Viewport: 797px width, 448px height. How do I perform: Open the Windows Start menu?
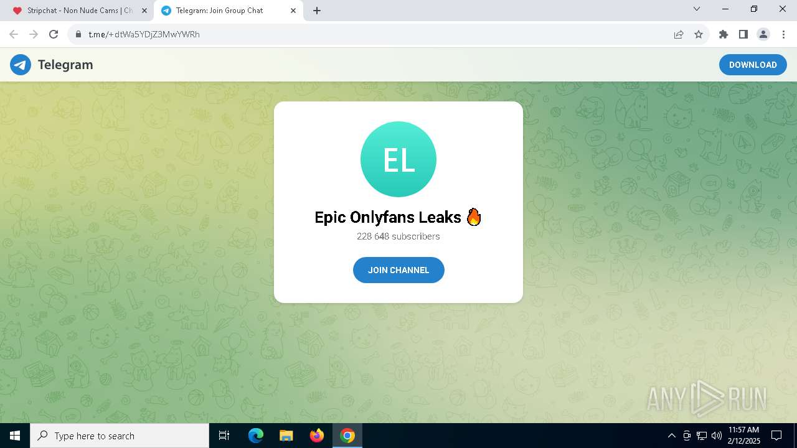pos(15,436)
